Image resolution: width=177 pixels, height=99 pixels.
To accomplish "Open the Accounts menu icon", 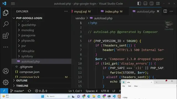I will (x=6, y=71).
